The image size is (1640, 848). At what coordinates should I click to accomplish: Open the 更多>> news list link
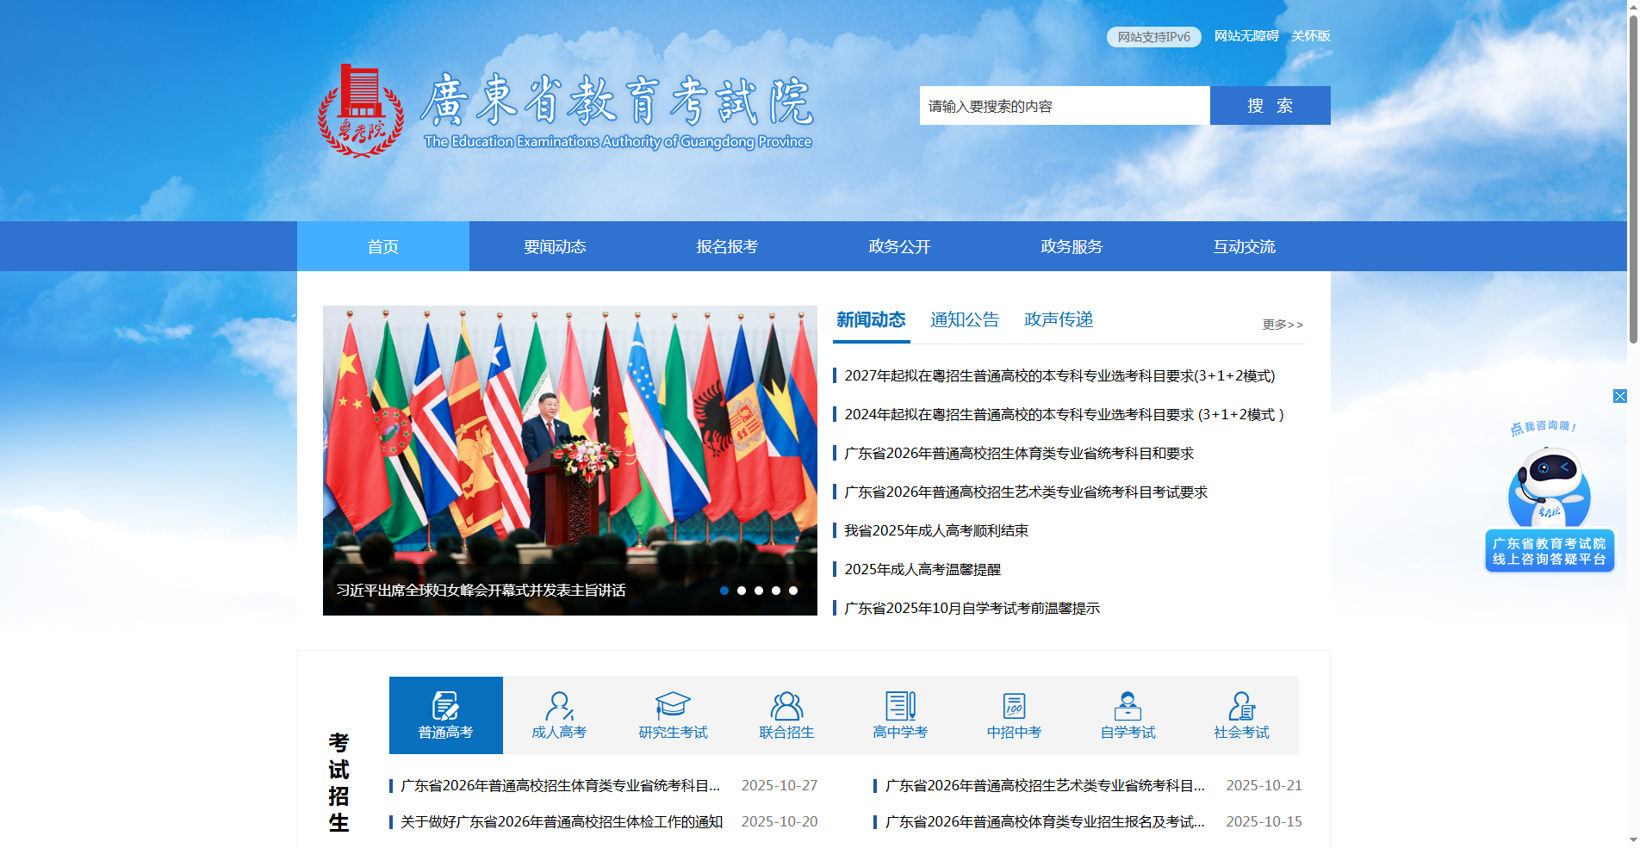pyautogui.click(x=1283, y=324)
